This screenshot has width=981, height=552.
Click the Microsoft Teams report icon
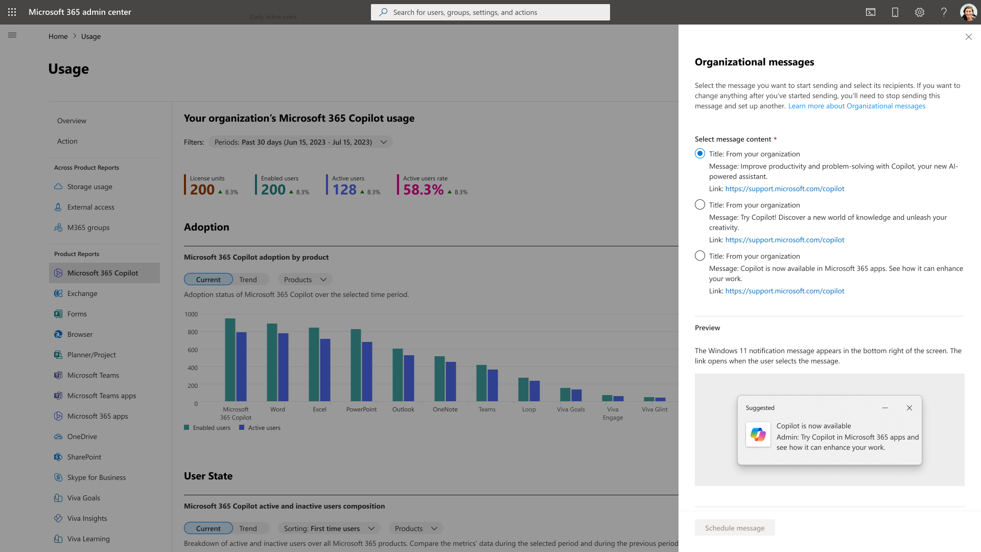(x=58, y=375)
